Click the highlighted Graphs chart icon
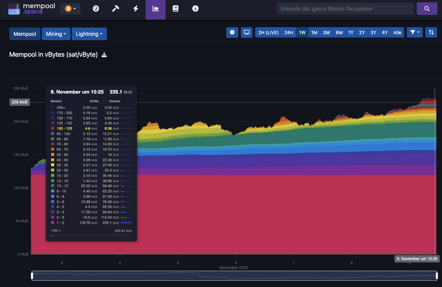 [x=155, y=9]
